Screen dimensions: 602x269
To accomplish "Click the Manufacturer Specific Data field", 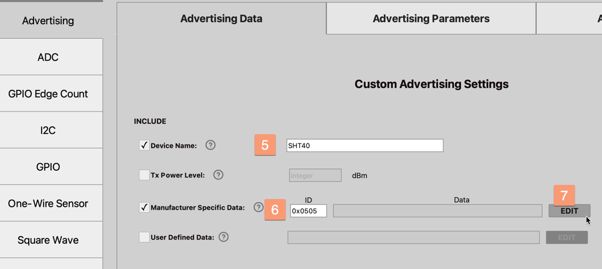I will 437,211.
